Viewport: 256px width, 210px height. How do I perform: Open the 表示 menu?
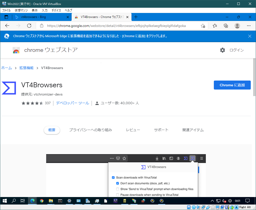[35, 10]
